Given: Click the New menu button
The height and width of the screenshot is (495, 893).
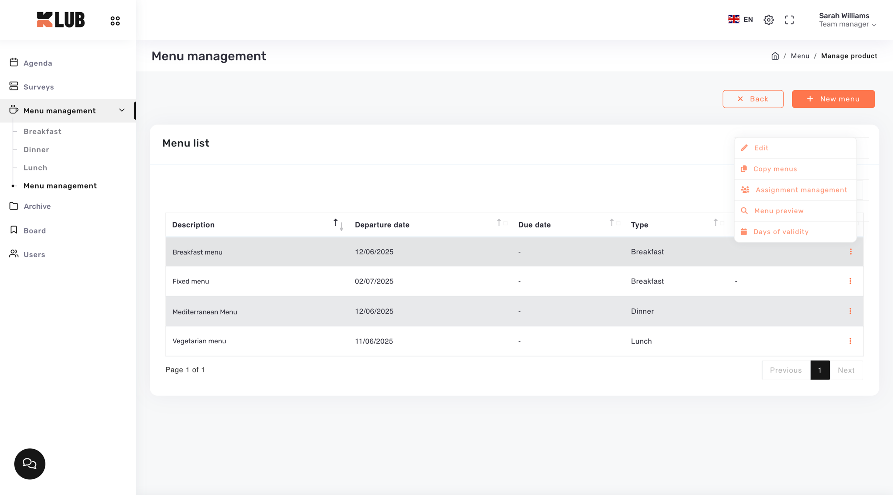Looking at the screenshot, I should 833,99.
